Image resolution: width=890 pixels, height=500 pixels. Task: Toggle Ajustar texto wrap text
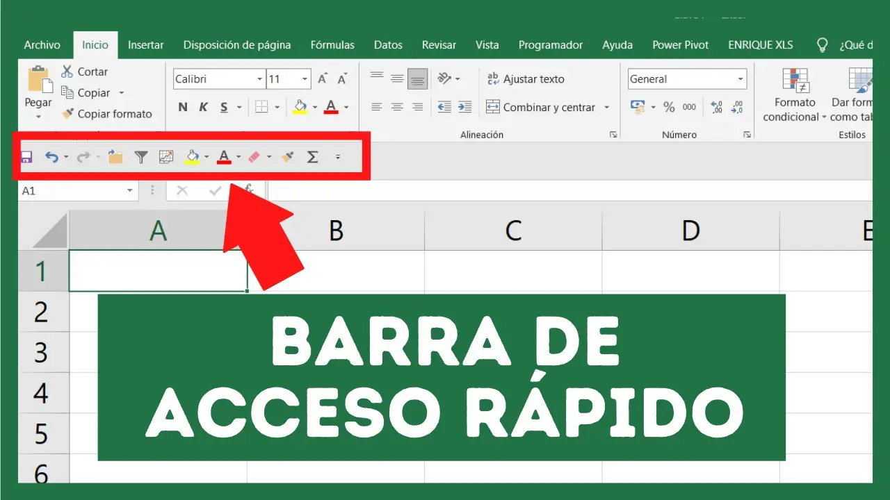(x=526, y=78)
